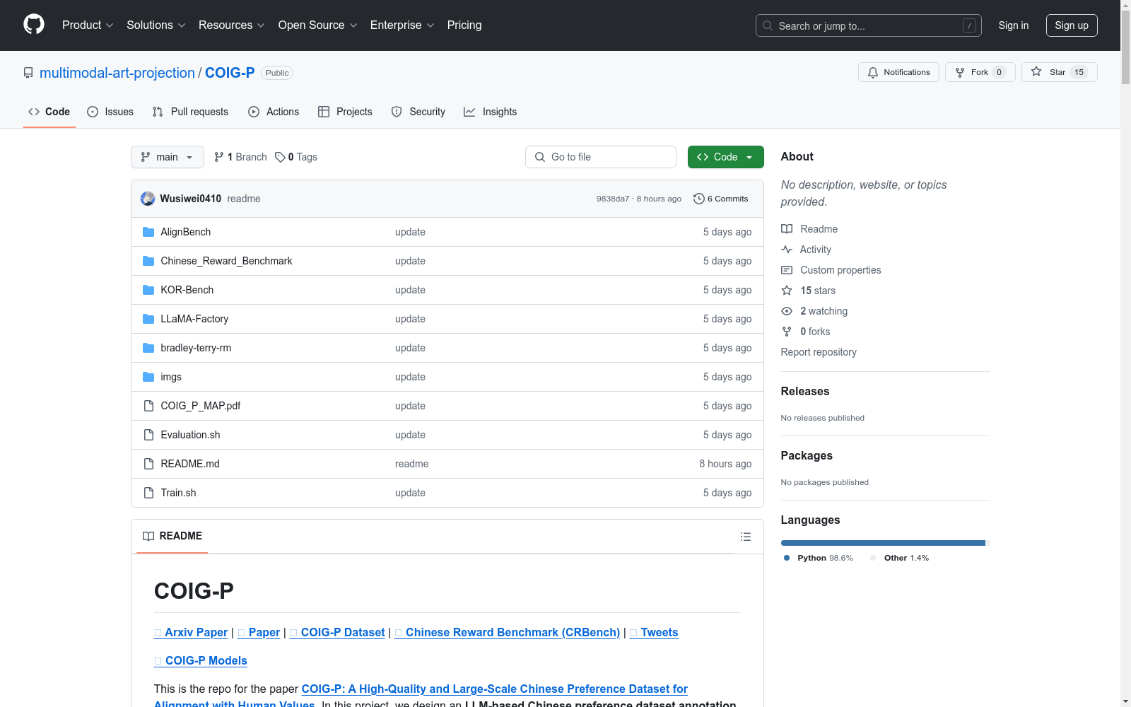Open the Arxiv Paper link
This screenshot has height=707, width=1131.
(191, 632)
